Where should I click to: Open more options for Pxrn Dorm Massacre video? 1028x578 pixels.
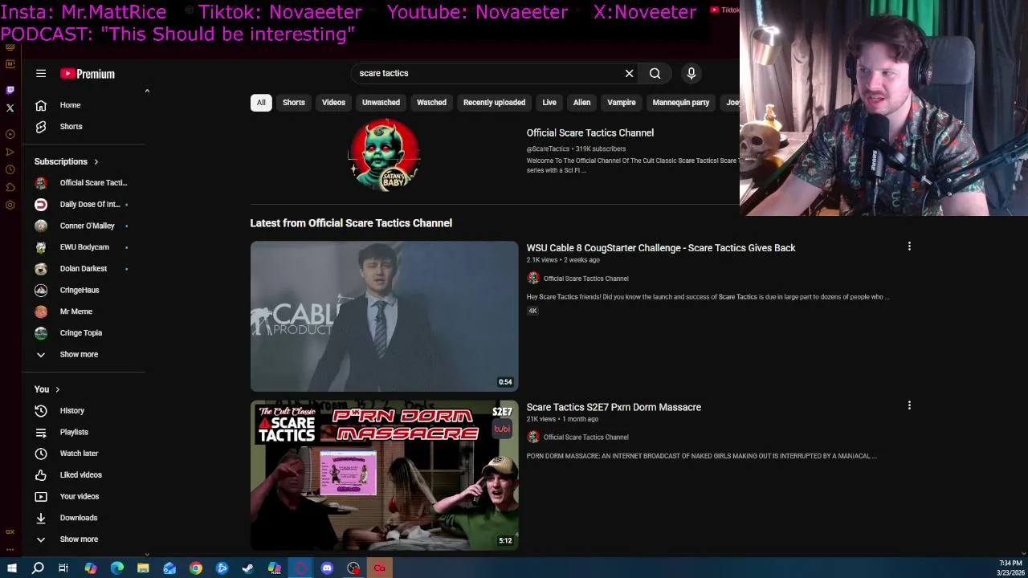[x=909, y=405]
